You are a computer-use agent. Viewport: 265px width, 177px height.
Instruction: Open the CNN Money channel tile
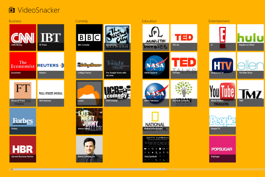23,37
